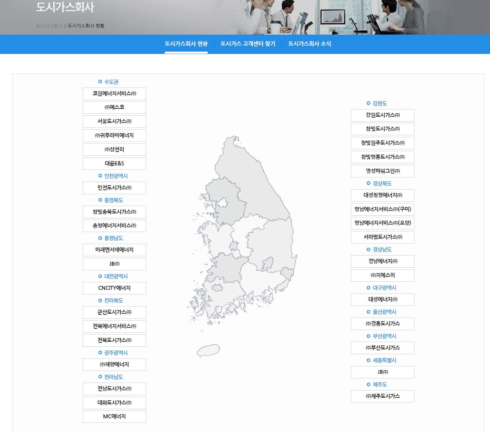Image resolution: width=490 pixels, height=432 pixels.
Task: Open the 서울도시가스㈜ company page
Action: pyautogui.click(x=114, y=121)
